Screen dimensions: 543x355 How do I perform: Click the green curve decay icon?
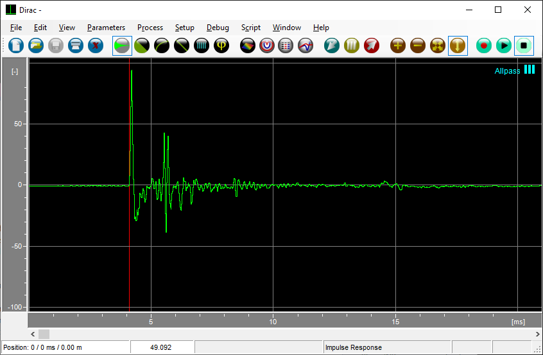(x=162, y=45)
